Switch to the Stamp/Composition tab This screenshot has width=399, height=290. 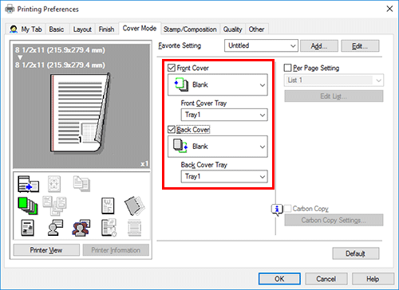click(x=190, y=29)
